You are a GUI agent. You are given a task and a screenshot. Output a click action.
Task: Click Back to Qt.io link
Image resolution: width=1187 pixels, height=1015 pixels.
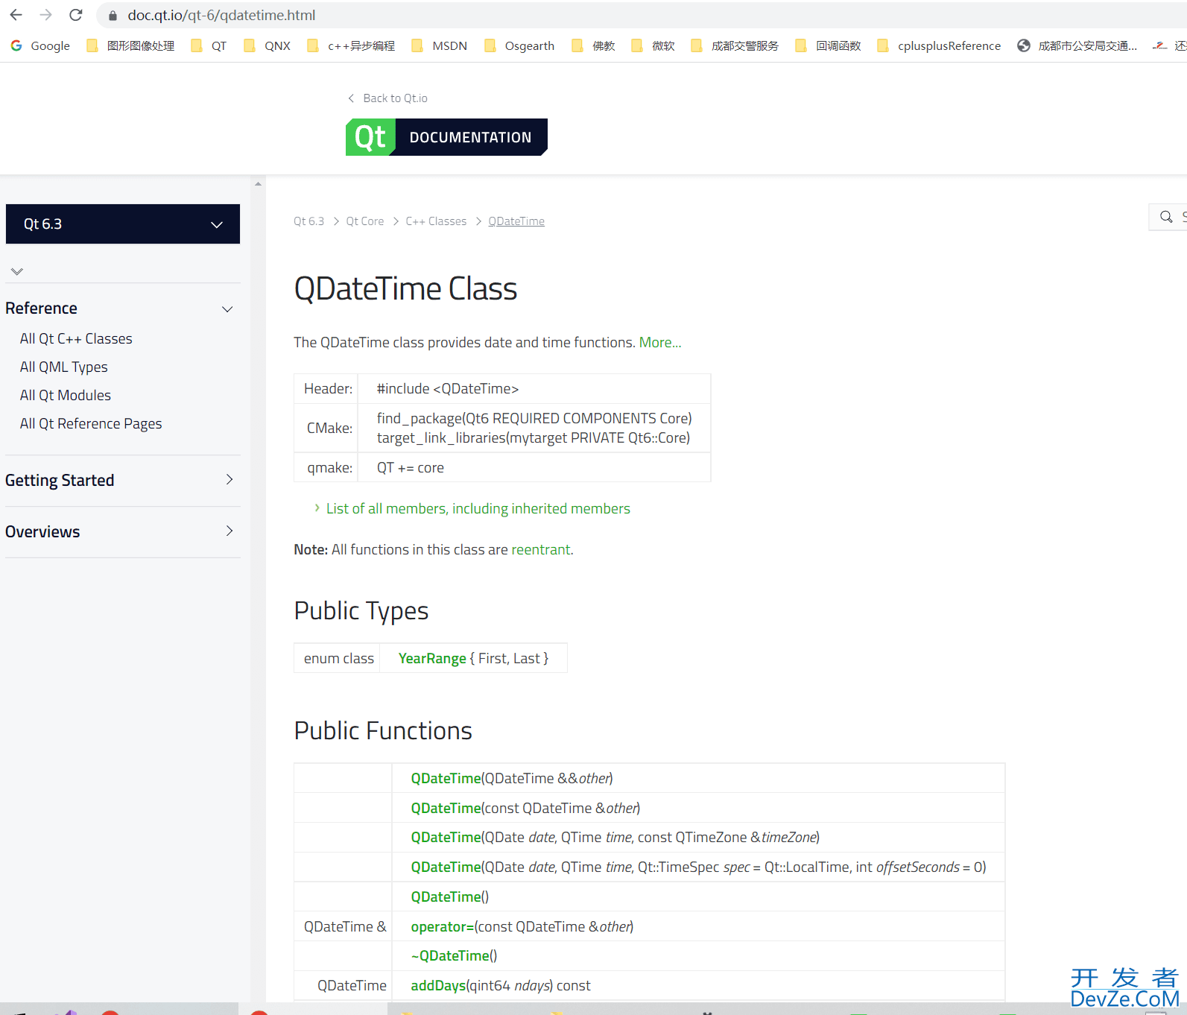coord(387,98)
